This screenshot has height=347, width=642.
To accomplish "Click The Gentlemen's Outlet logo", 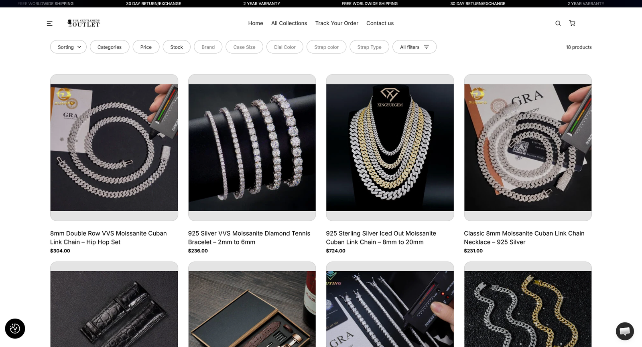I will (x=83, y=23).
